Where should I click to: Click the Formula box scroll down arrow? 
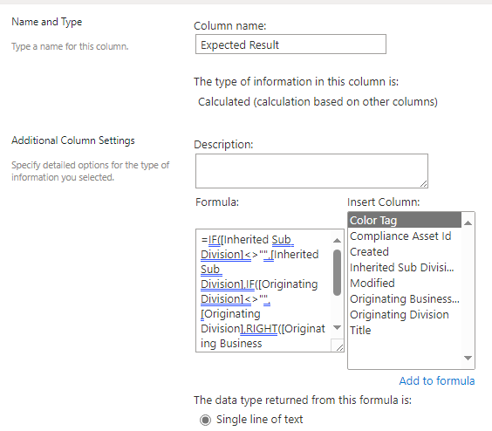(x=337, y=328)
